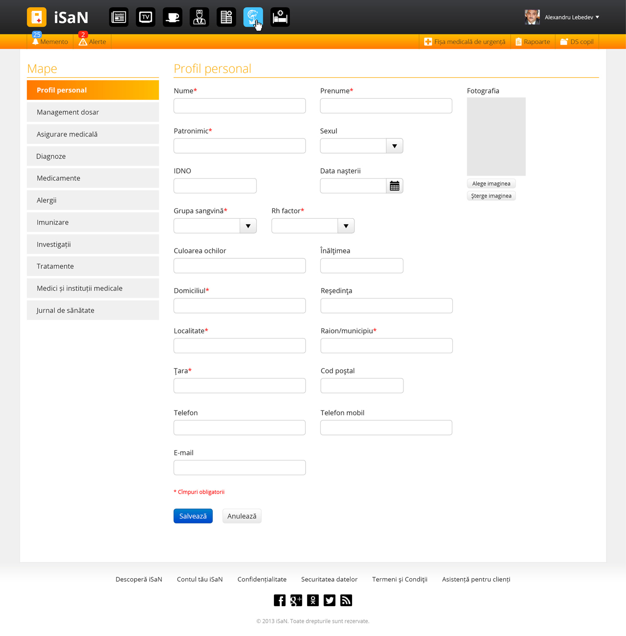The width and height of the screenshot is (626, 636).
Task: Open the Twitter icon in footer
Action: (x=330, y=600)
